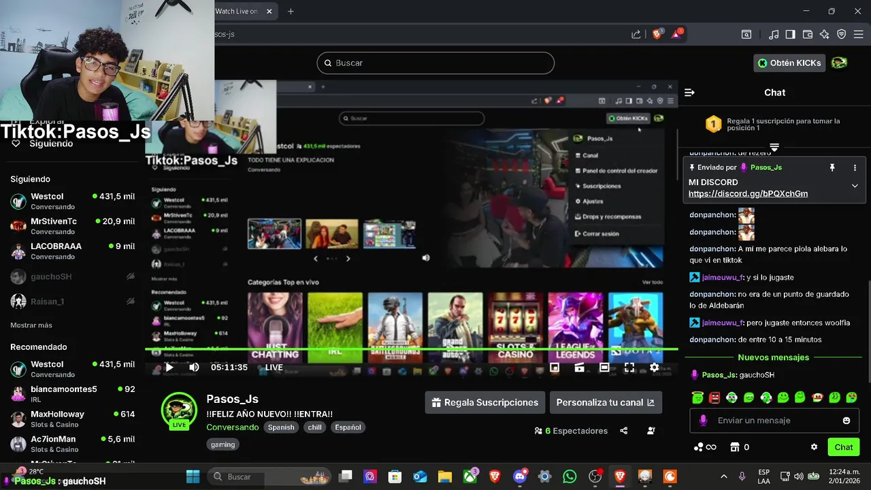Open the user profile avatar menu
871x490 pixels.
point(840,63)
